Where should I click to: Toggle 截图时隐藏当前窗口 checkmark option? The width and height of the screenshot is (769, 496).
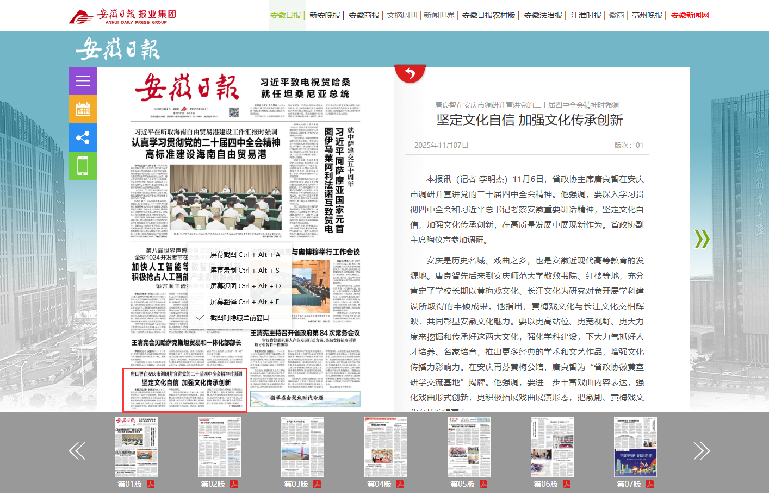coord(239,317)
